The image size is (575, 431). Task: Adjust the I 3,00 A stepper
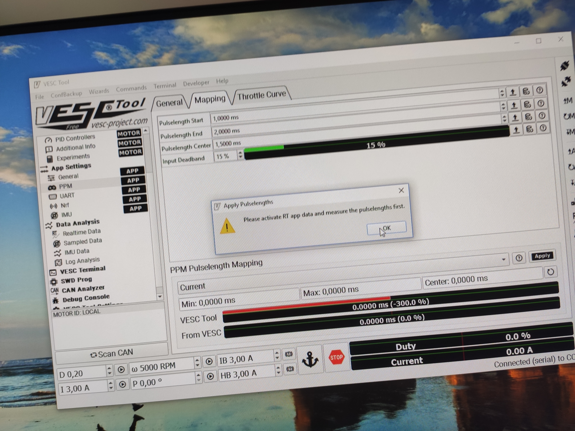click(111, 385)
